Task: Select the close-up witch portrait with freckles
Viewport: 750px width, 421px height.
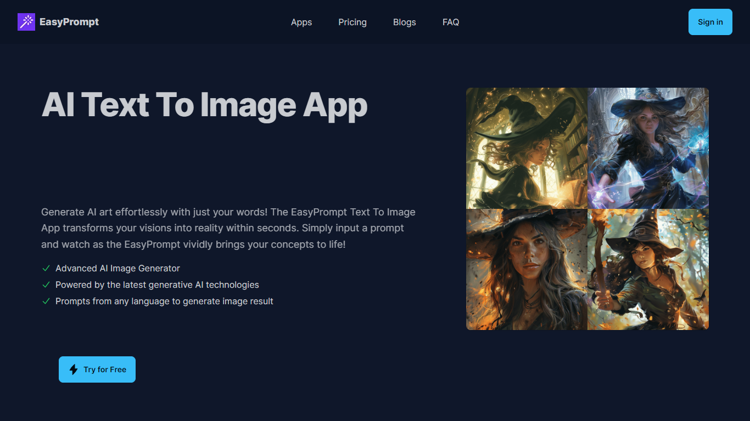Action: [x=527, y=269]
